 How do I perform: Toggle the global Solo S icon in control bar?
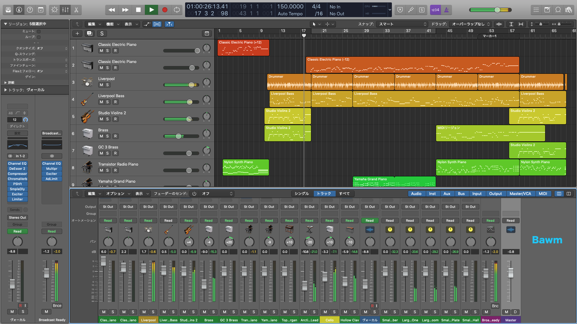click(421, 10)
